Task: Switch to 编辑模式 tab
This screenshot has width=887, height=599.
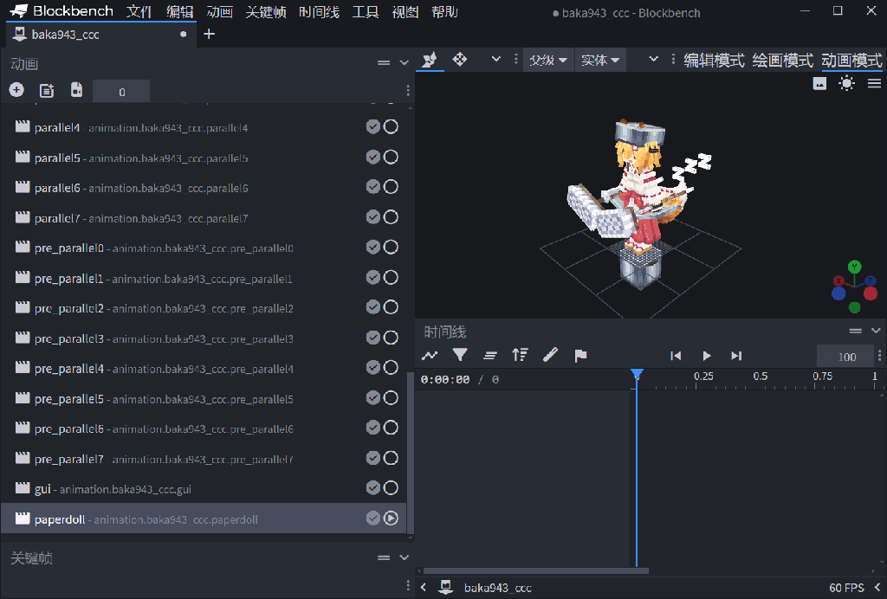Action: (x=714, y=61)
